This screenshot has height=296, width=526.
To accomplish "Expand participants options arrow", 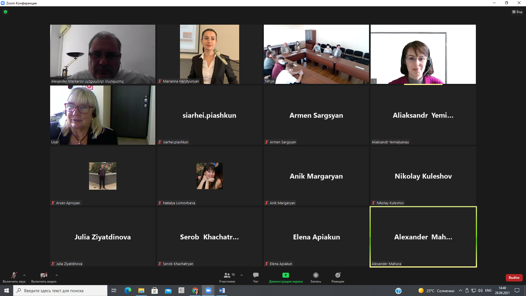I will point(242,275).
